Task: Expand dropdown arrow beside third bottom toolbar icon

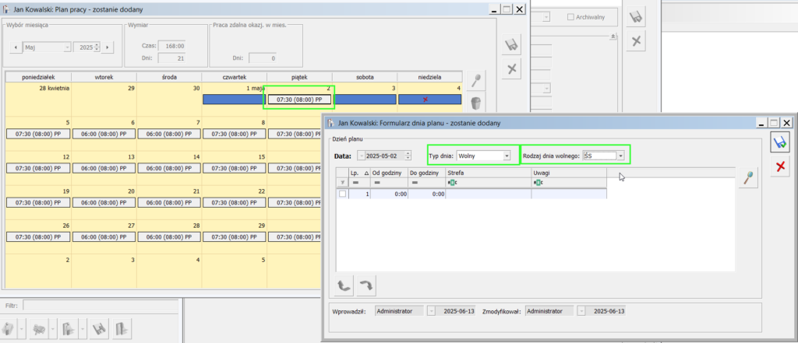Action: click(x=83, y=329)
